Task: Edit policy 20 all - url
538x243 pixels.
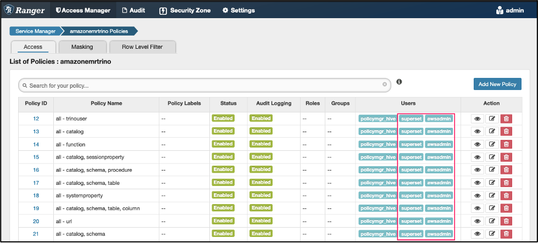Action: click(x=492, y=221)
